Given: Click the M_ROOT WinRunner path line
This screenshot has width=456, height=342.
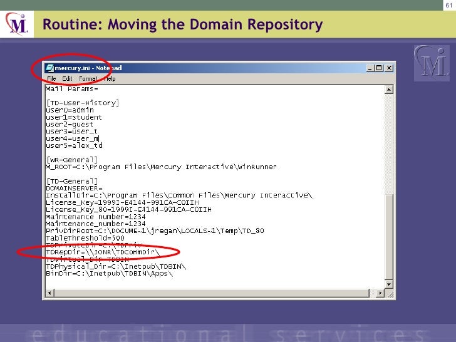Looking at the screenshot, I should coord(161,167).
